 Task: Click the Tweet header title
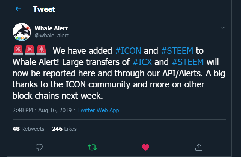[44, 9]
